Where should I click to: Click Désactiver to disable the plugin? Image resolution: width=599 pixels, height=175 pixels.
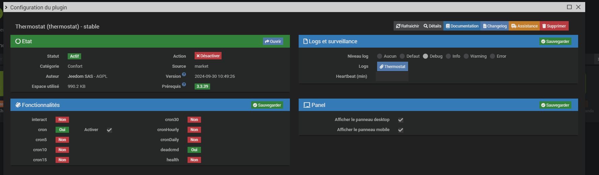[x=208, y=56]
